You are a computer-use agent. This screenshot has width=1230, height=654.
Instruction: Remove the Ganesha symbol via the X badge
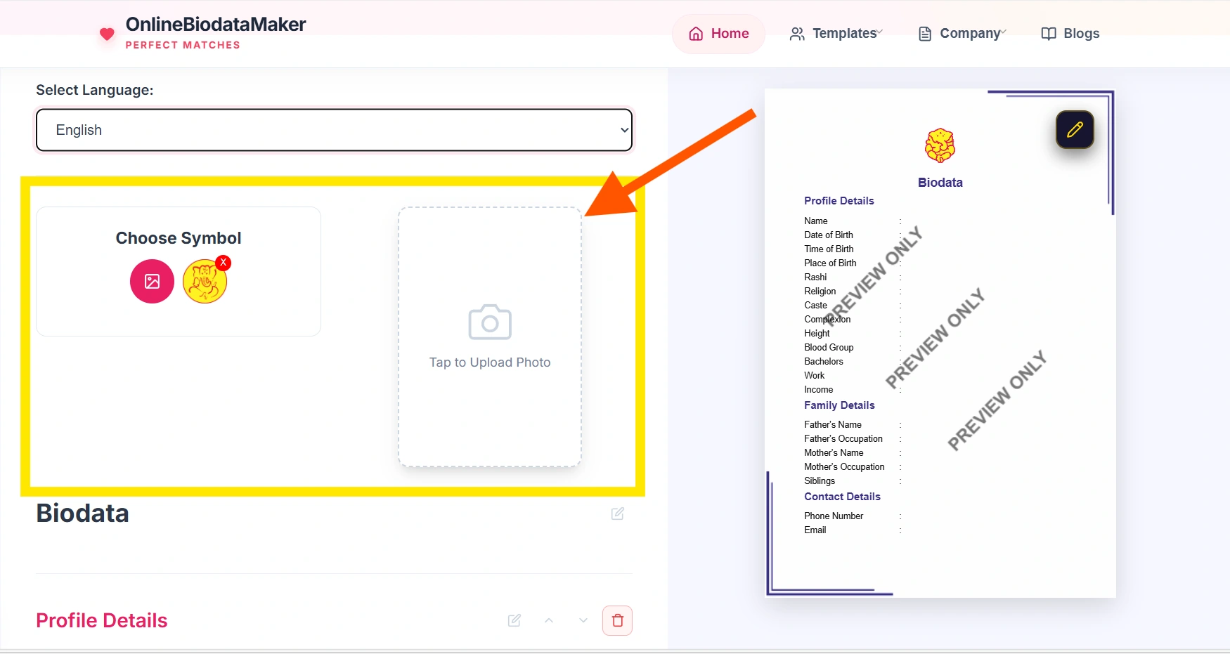point(223,263)
